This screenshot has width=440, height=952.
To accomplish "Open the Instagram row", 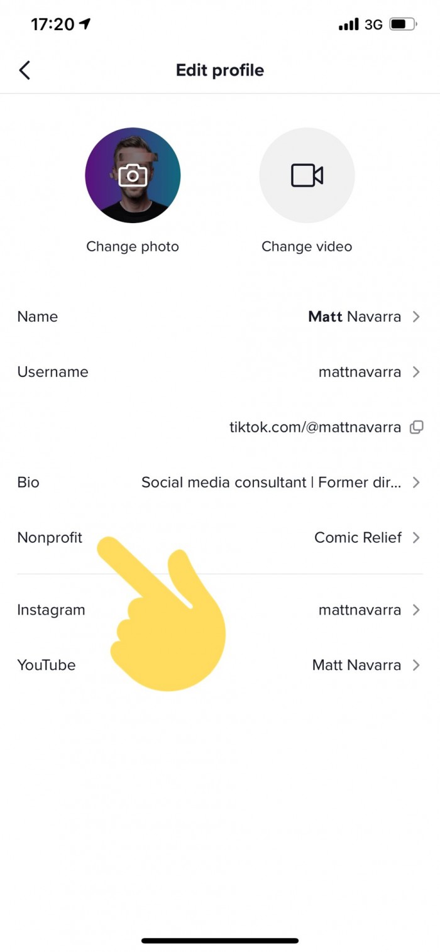I will point(220,610).
